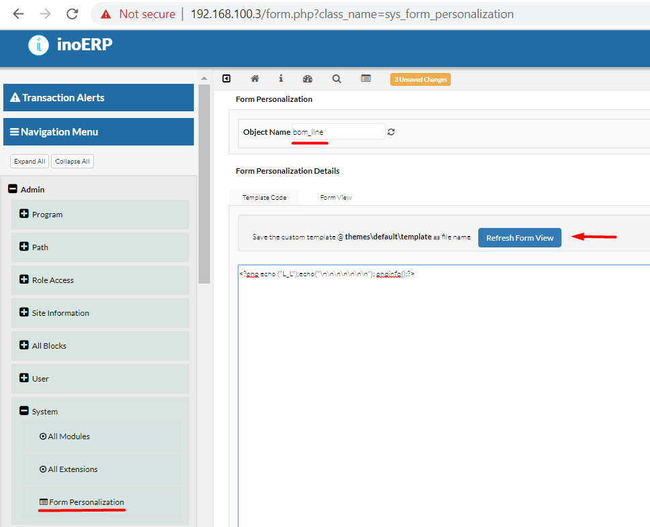650x527 pixels.
Task: Expand the Role Access node
Action: 24,279
